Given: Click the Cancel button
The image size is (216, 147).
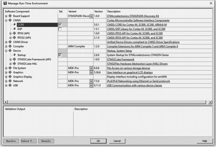Looking at the screenshot, I should [x=117, y=141].
